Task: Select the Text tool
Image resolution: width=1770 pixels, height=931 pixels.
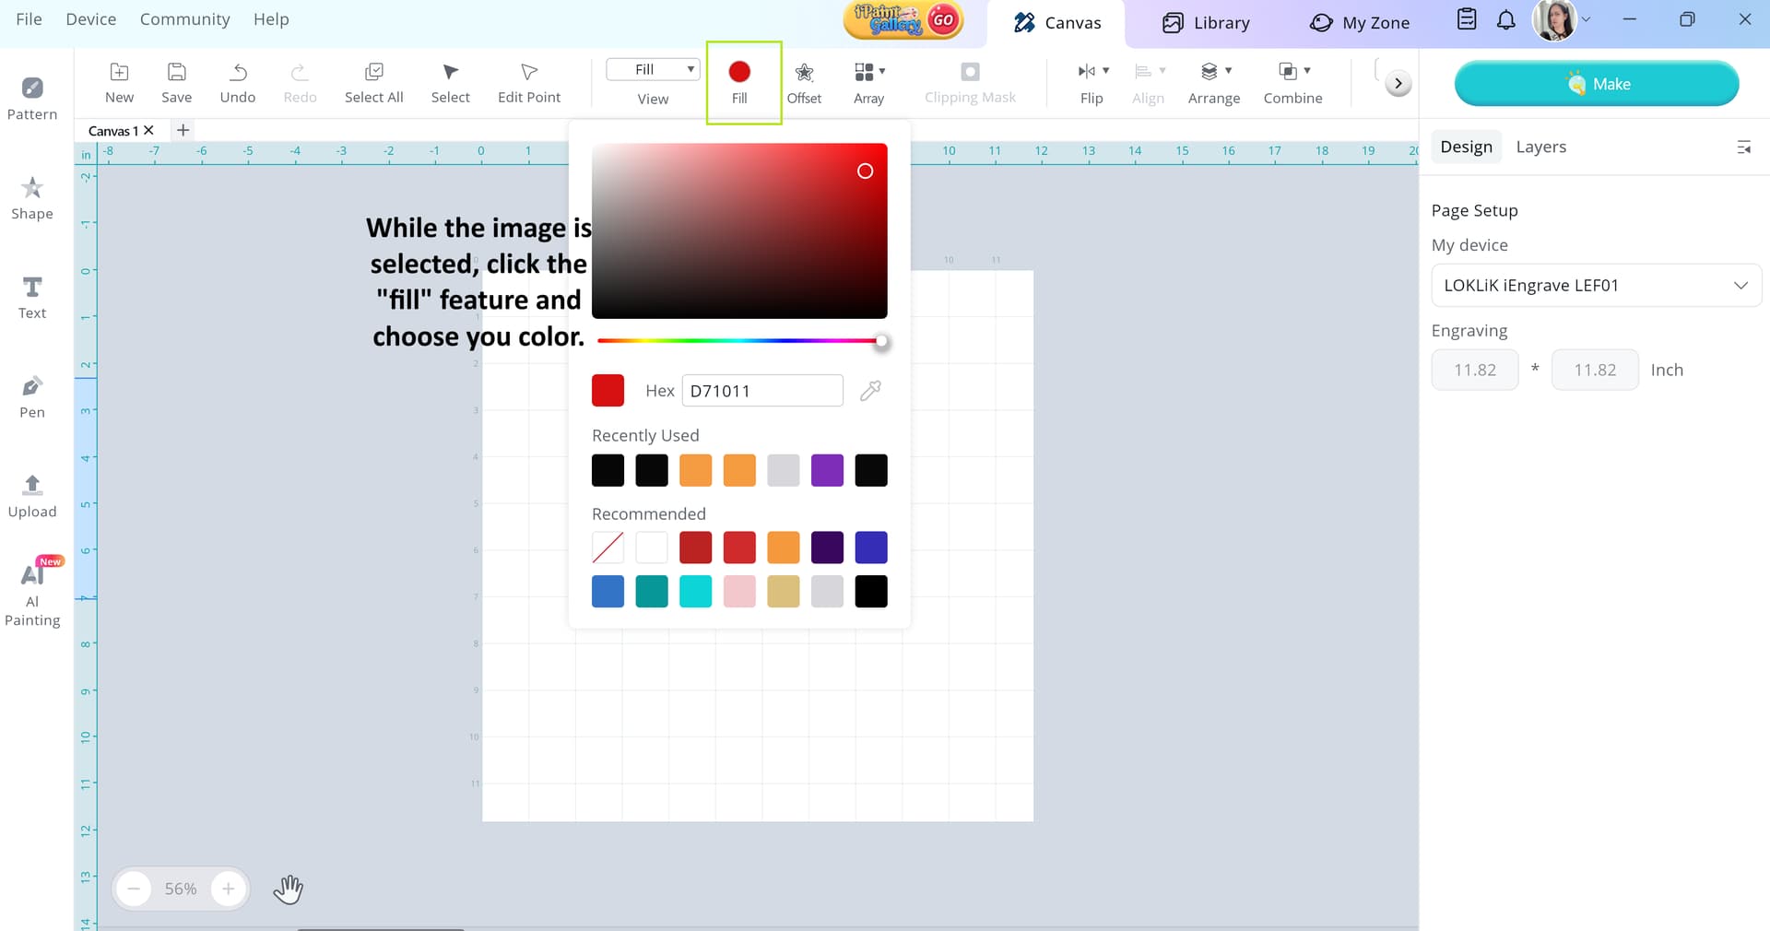Action: pyautogui.click(x=32, y=298)
